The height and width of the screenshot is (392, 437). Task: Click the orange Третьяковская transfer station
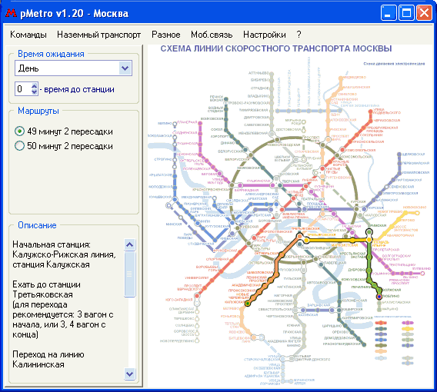[x=300, y=236]
